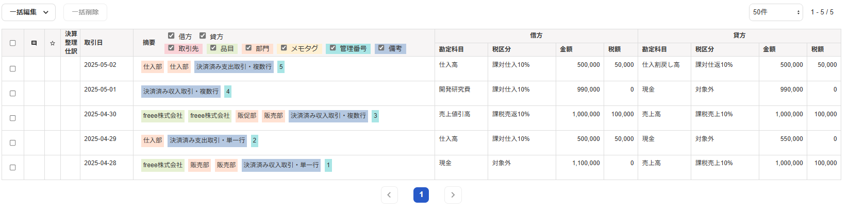The height and width of the screenshot is (214, 849).
Task: Click the comment icon column header
Action: (34, 43)
